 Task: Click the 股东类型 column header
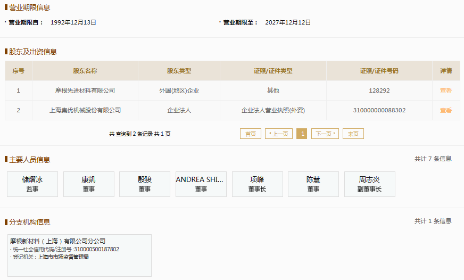tap(179, 71)
